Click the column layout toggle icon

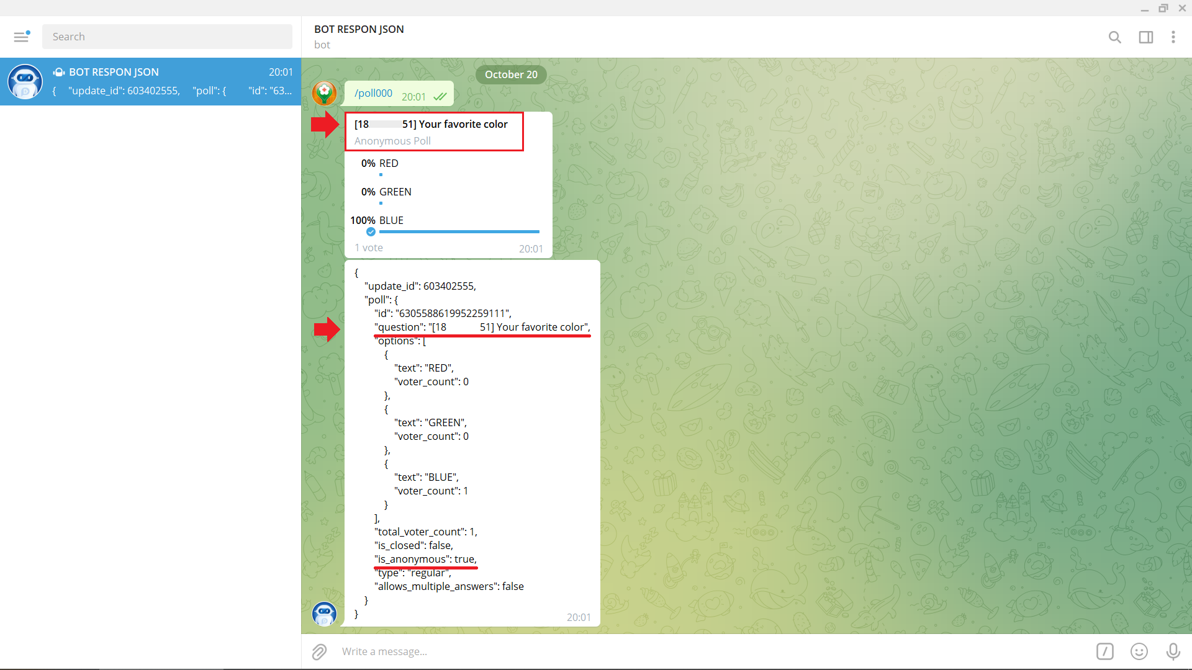[1145, 36]
